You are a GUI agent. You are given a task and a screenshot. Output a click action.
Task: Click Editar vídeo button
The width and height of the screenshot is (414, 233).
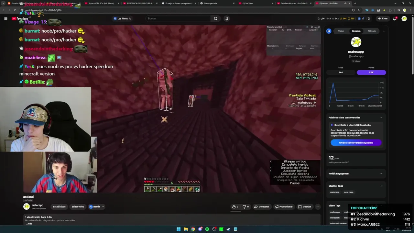point(78,206)
